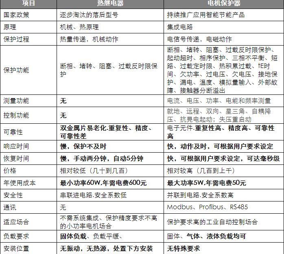
Task: Select the 集成电路 cell
Action: [180, 27]
